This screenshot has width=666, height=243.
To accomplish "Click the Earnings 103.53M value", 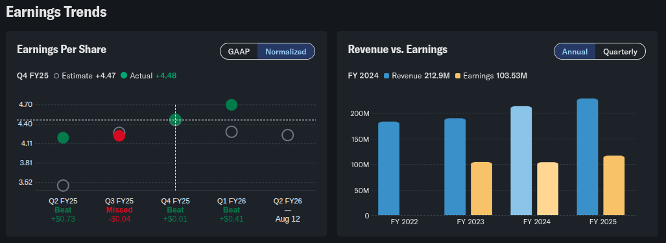I will tap(512, 76).
